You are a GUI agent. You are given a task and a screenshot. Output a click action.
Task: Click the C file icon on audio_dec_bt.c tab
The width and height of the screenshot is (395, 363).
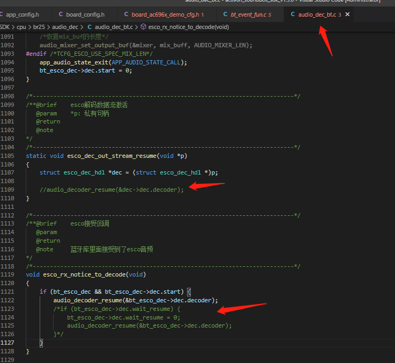(293, 14)
